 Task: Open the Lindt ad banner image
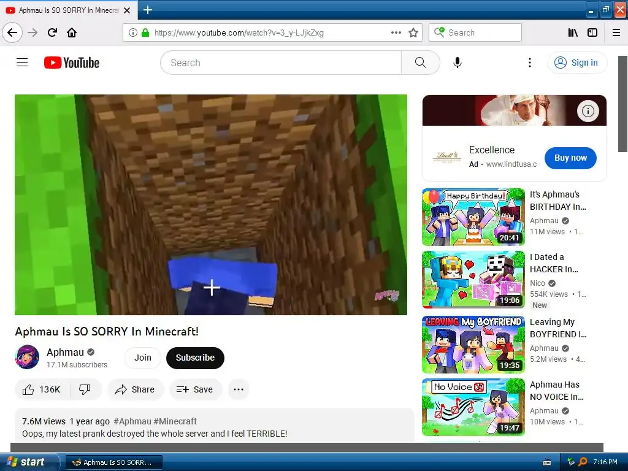515,110
